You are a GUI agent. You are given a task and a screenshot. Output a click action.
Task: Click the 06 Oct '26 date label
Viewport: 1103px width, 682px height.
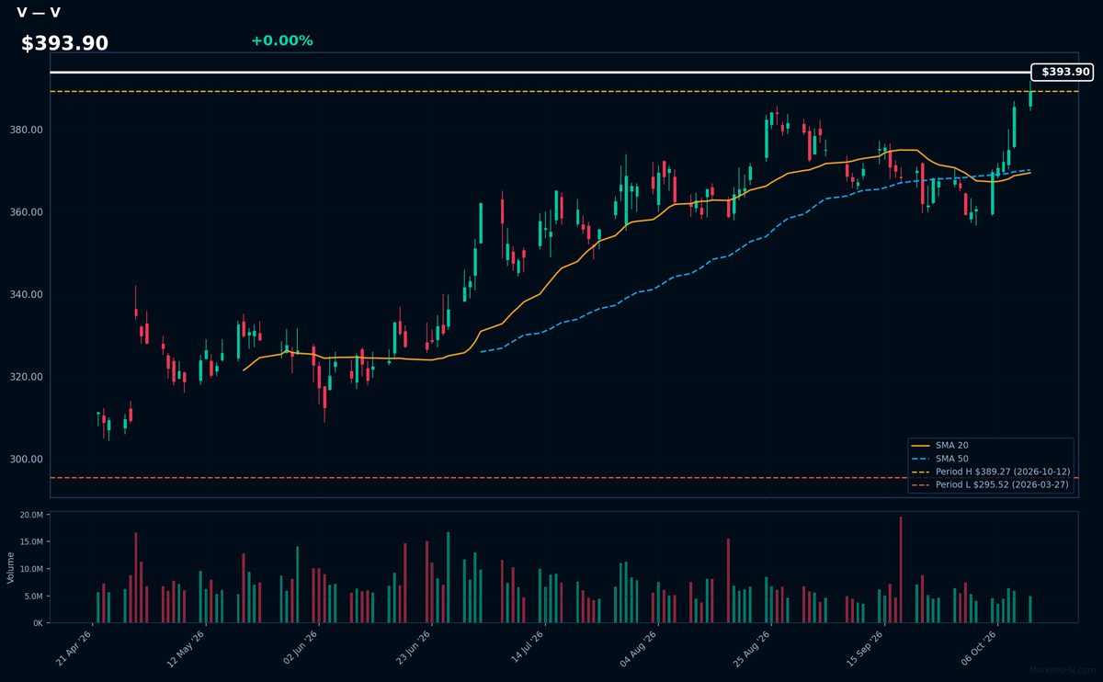tap(980, 648)
